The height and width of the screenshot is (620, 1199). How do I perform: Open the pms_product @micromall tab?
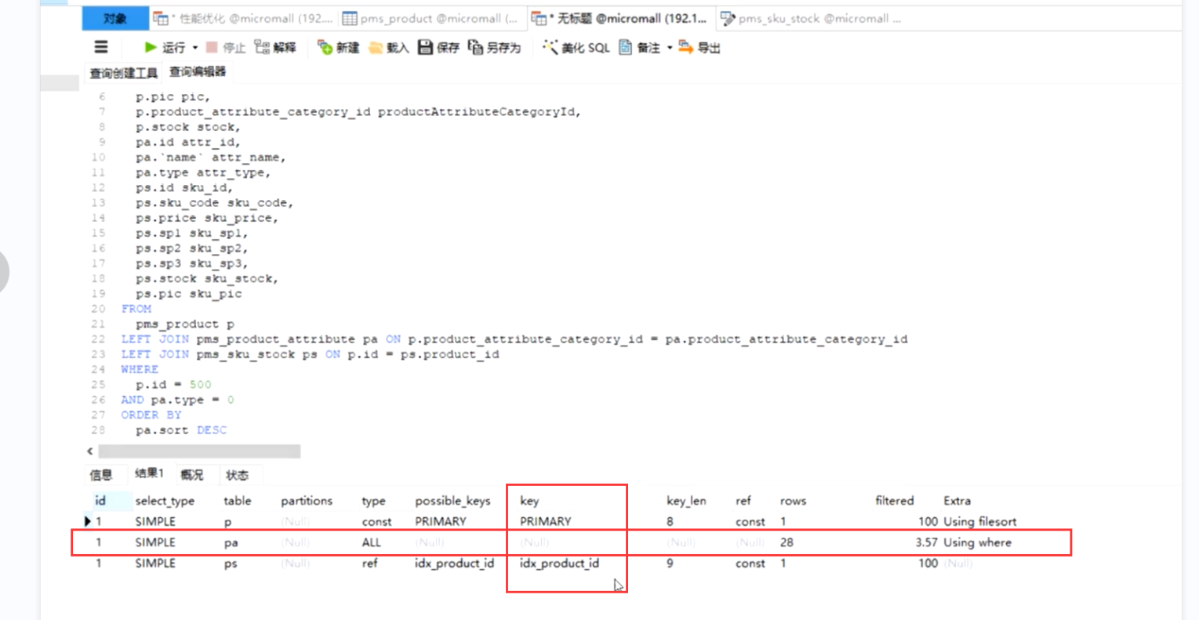click(x=431, y=18)
